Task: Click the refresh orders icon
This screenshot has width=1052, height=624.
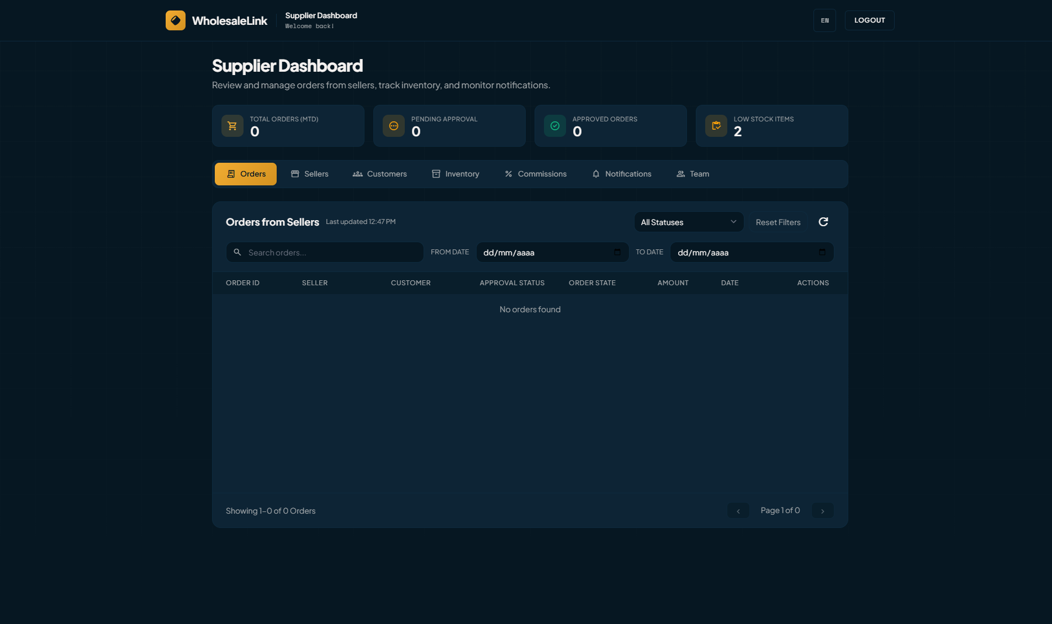Action: (823, 222)
